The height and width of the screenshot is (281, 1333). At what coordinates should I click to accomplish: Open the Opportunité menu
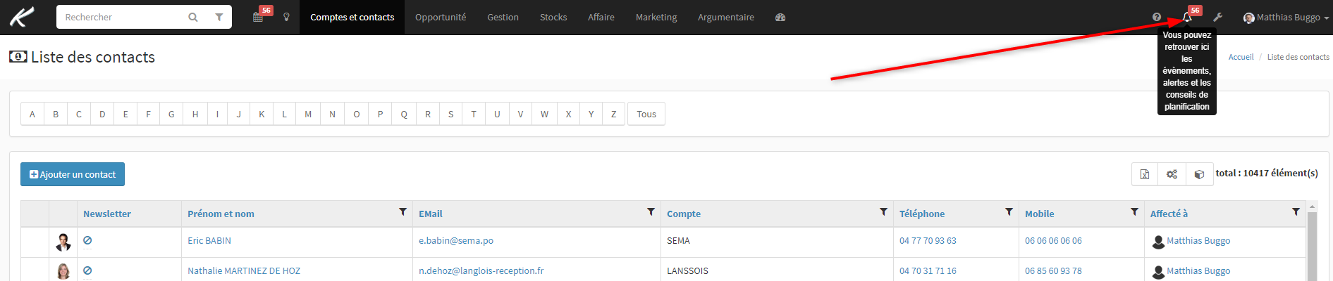point(441,17)
